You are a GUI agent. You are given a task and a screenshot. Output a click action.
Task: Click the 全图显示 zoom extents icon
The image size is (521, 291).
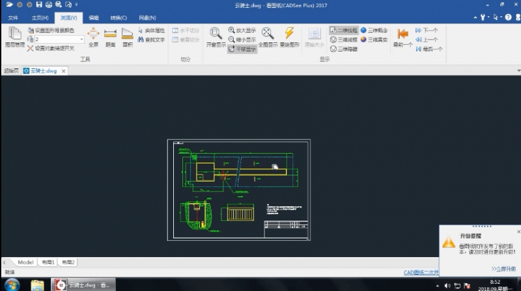[268, 37]
